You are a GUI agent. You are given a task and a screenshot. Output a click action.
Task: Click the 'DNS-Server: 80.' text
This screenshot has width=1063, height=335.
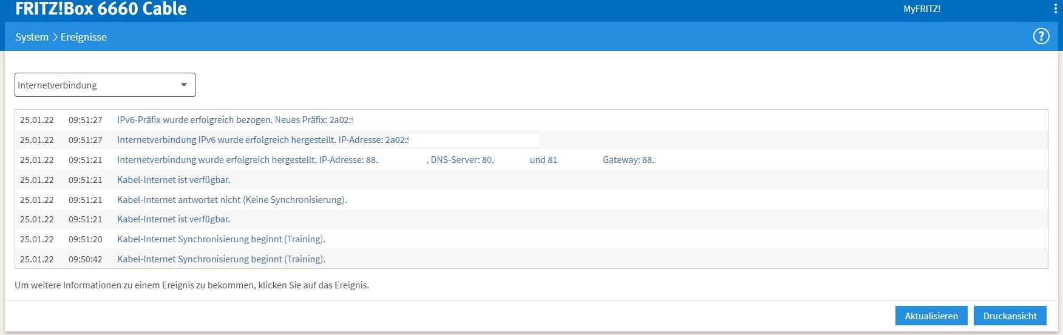pos(463,160)
